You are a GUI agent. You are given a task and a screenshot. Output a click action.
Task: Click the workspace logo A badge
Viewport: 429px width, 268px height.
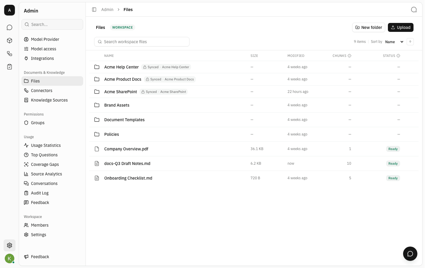pyautogui.click(x=10, y=10)
